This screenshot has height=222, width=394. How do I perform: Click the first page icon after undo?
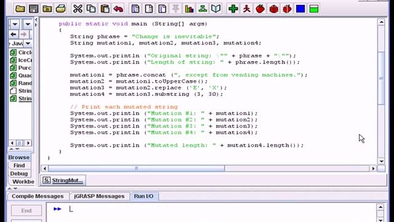[135, 9]
